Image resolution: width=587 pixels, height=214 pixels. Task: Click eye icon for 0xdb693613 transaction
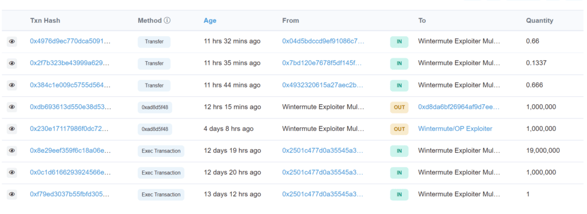(x=12, y=107)
